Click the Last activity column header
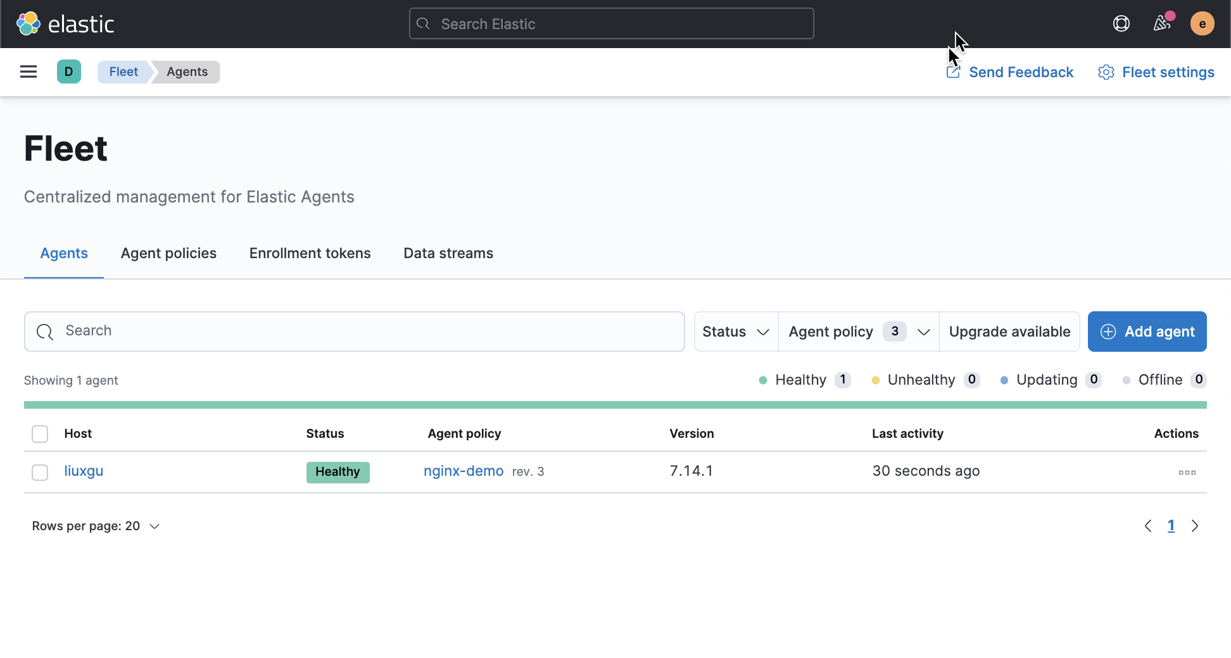Viewport: 1231px width, 658px height. coord(907,433)
